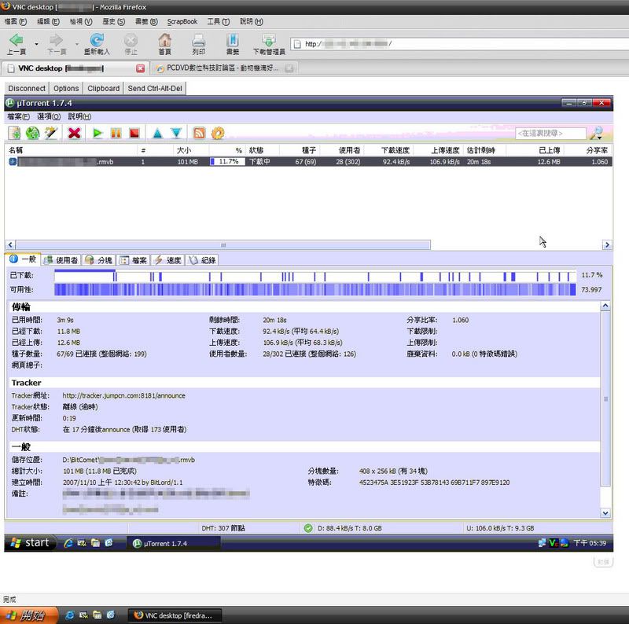
Task: Switch to the 紀錄 logger tab
Action: click(x=203, y=260)
